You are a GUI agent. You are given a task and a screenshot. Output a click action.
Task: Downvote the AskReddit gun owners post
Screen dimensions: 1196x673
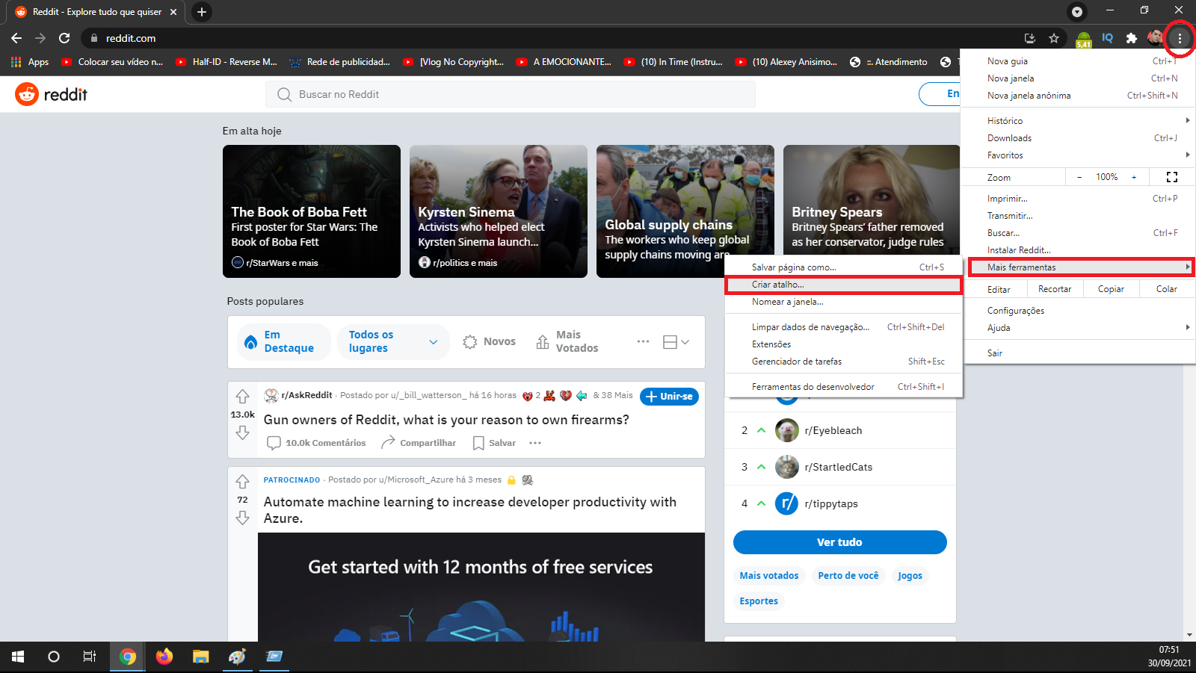tap(242, 432)
